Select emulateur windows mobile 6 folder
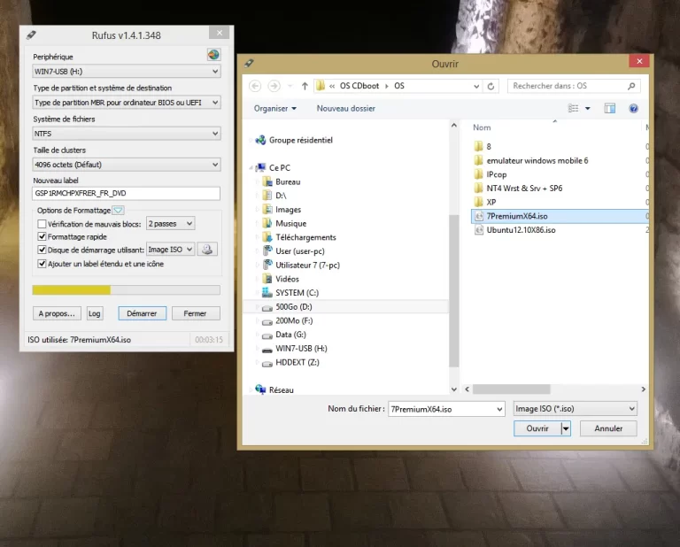Image resolution: width=680 pixels, height=547 pixels. pyautogui.click(x=537, y=160)
